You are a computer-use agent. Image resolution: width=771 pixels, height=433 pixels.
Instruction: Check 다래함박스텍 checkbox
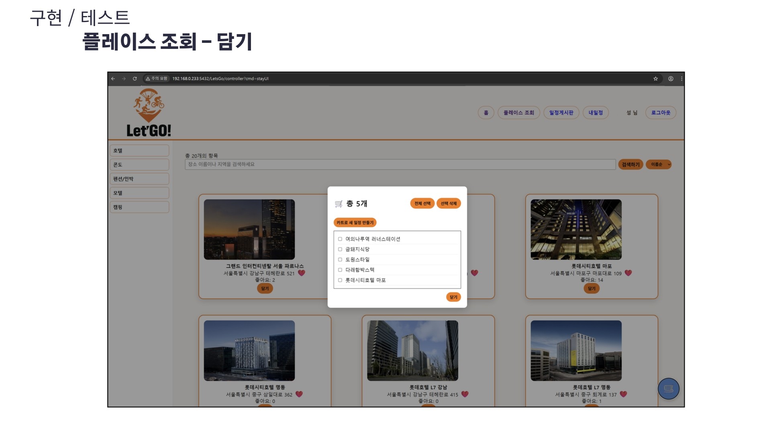pyautogui.click(x=340, y=270)
